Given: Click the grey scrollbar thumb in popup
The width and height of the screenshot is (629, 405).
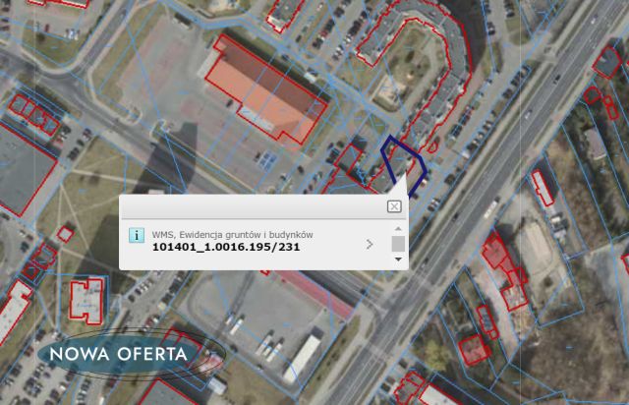Looking at the screenshot, I should (x=398, y=244).
